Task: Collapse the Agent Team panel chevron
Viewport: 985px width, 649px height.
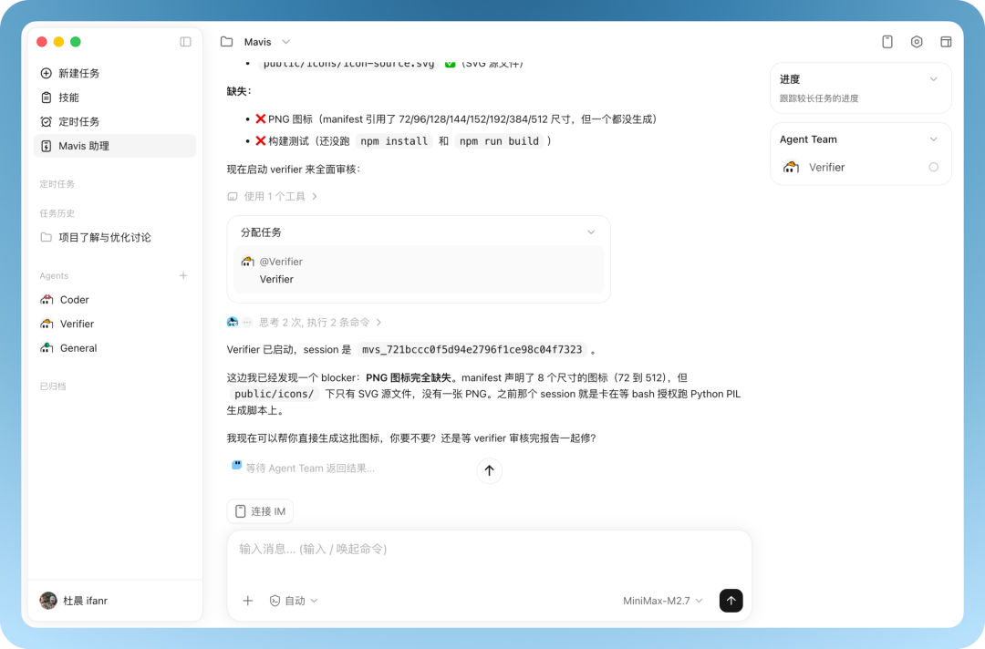Action: [x=934, y=139]
